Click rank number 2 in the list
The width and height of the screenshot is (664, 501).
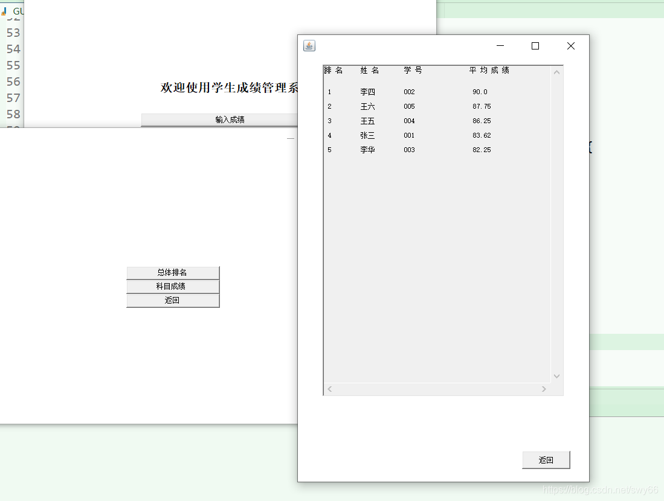(329, 106)
